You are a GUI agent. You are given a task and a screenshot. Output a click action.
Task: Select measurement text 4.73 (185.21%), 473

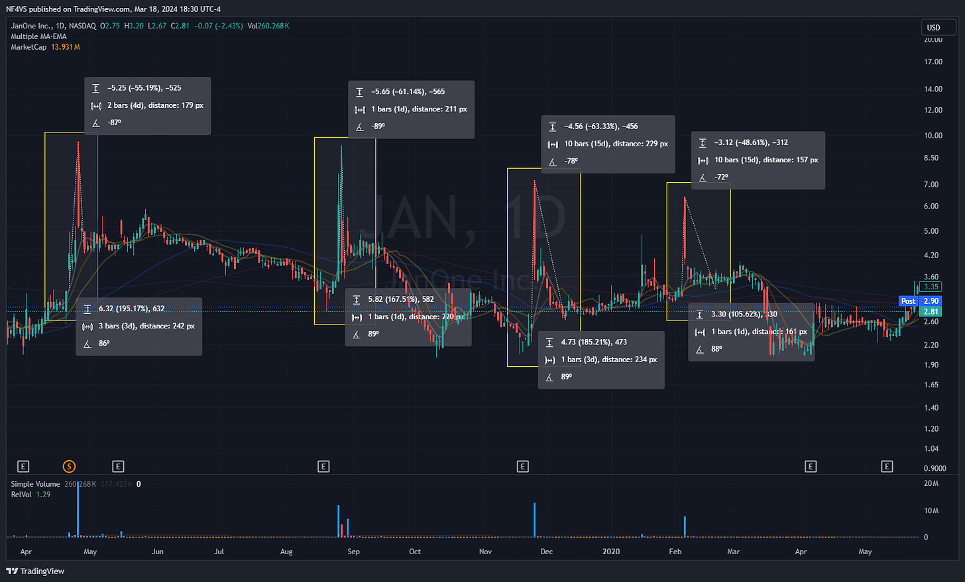(594, 342)
